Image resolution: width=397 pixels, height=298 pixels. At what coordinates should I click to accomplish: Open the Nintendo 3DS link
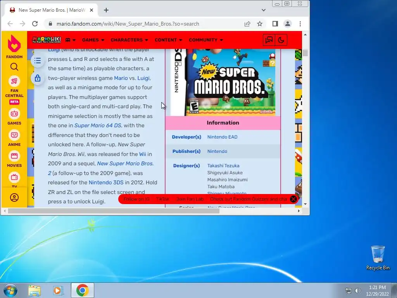click(x=106, y=182)
